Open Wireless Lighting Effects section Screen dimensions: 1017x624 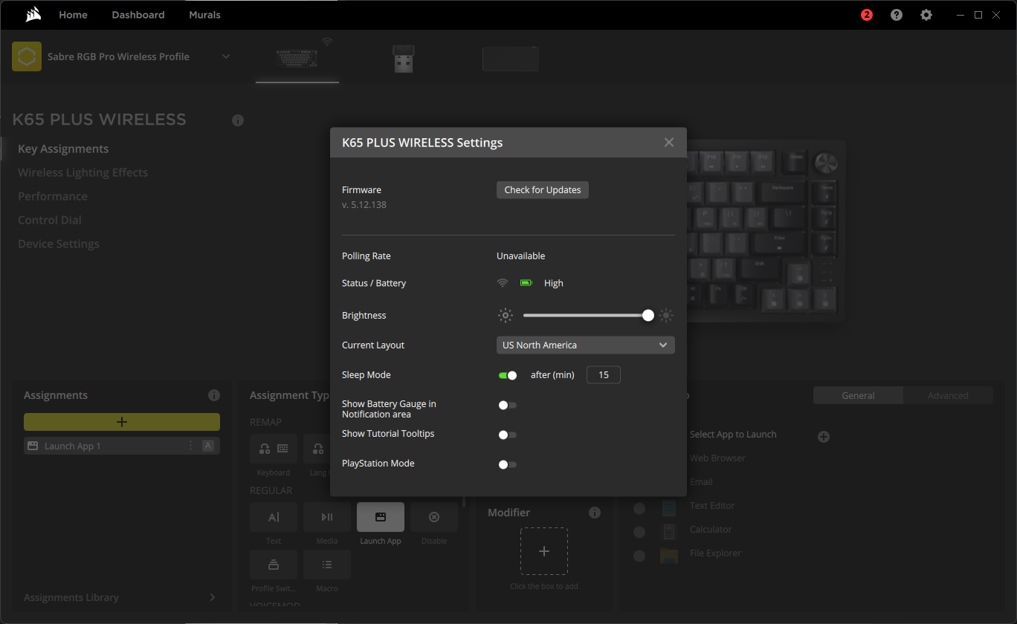pos(83,173)
